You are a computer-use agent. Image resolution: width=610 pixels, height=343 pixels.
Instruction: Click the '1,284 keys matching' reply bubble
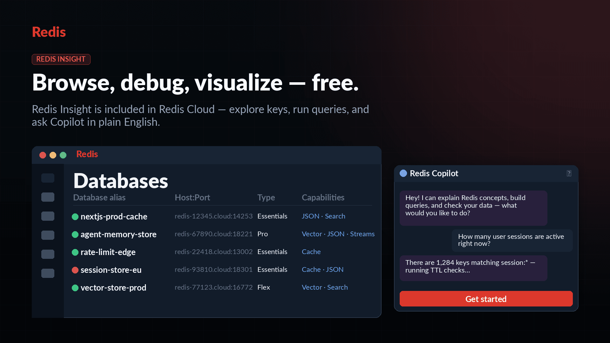pyautogui.click(x=473, y=268)
